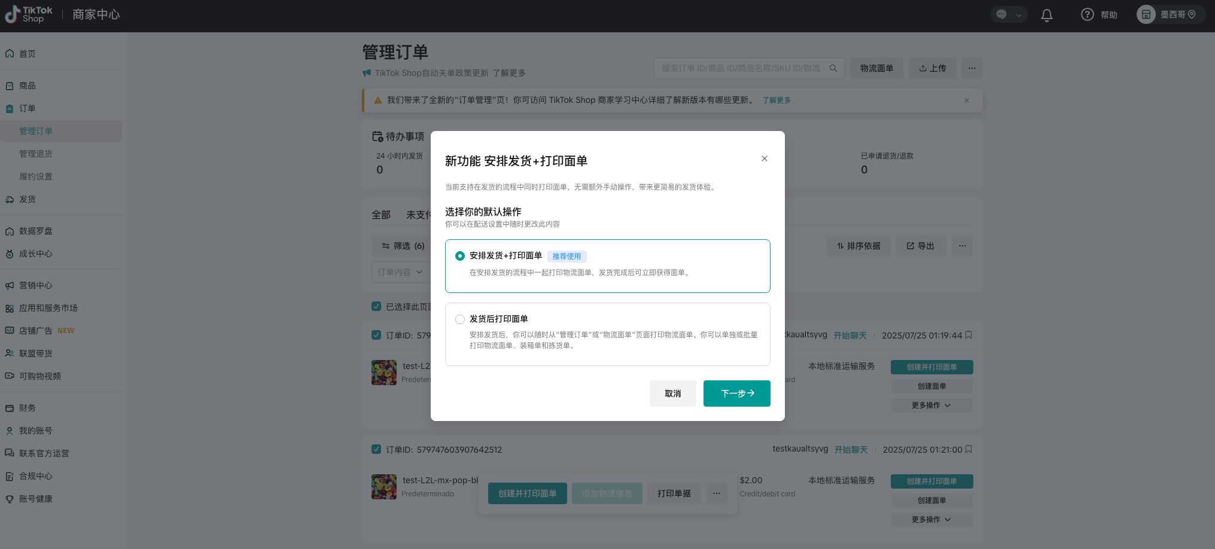Screen dimensions: 1215x549
Task: Uncheck the checkbox for order 579747603907642512
Action: coord(376,449)
